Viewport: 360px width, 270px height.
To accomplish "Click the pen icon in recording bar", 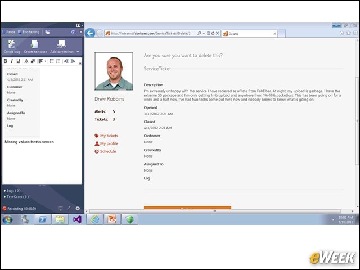I will click(69, 208).
